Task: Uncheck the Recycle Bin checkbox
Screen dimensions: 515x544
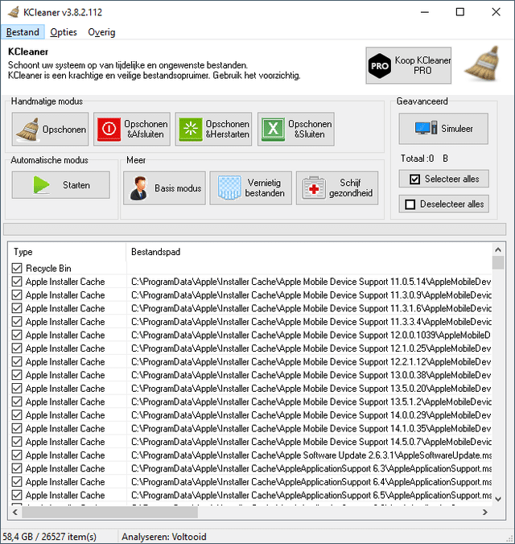Action: click(17, 268)
